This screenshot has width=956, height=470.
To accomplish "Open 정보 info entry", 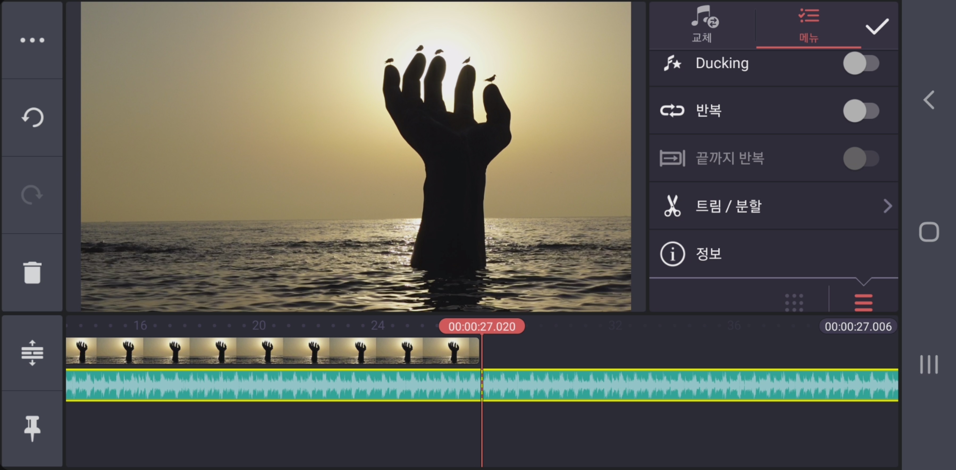I will pos(709,254).
